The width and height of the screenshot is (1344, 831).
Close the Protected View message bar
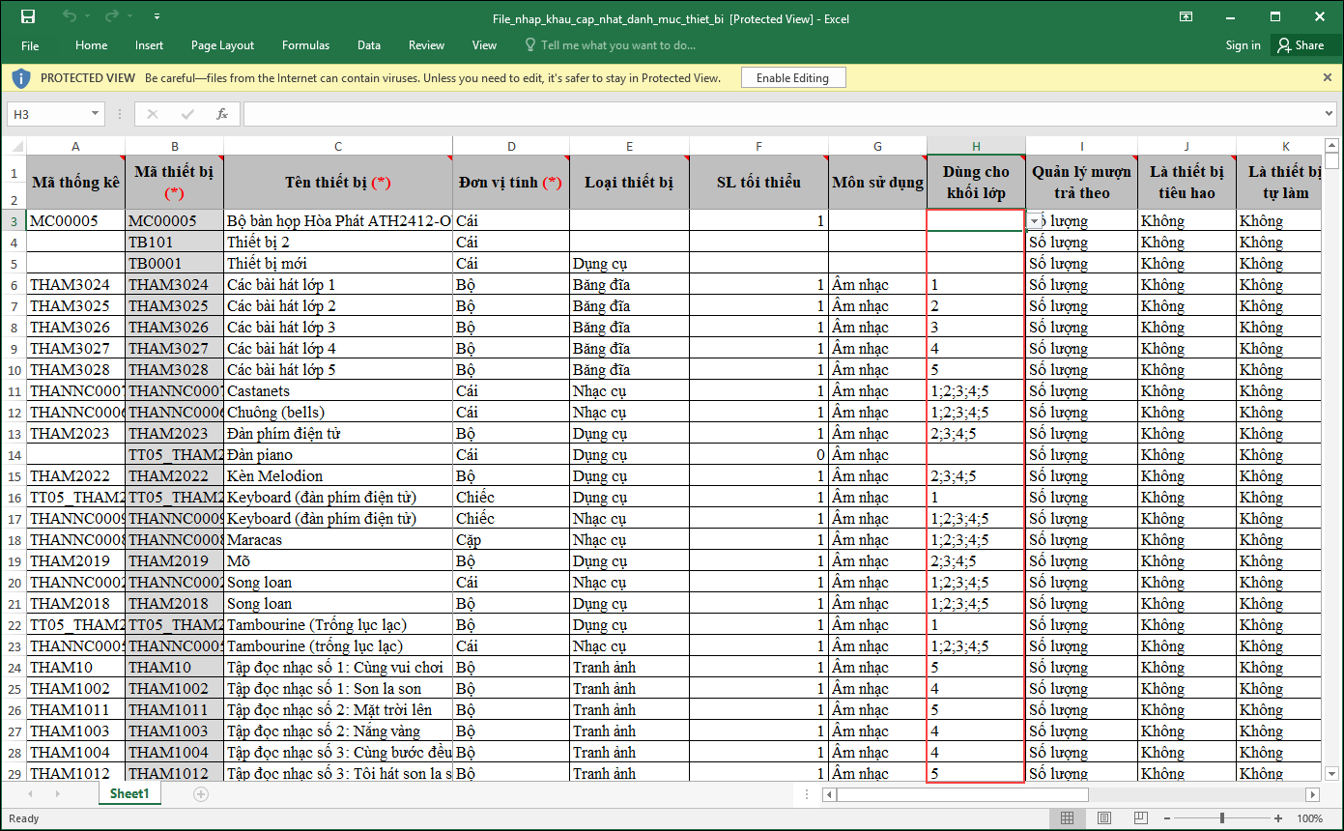(1327, 77)
